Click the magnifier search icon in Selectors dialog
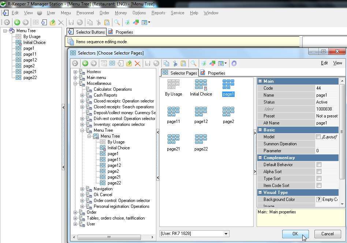347x243 pixels. tap(193, 64)
